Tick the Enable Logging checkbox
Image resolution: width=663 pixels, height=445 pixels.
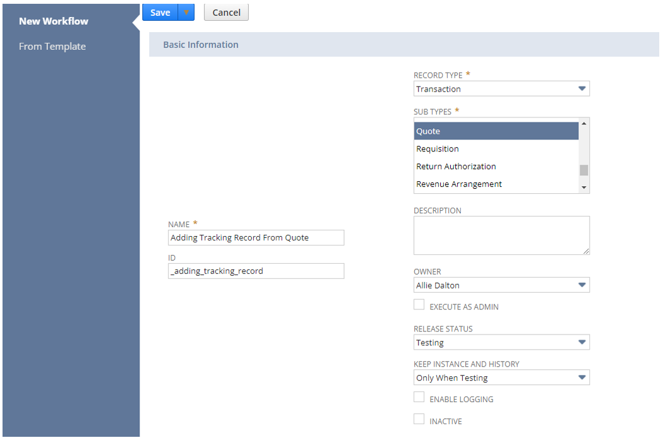(419, 397)
